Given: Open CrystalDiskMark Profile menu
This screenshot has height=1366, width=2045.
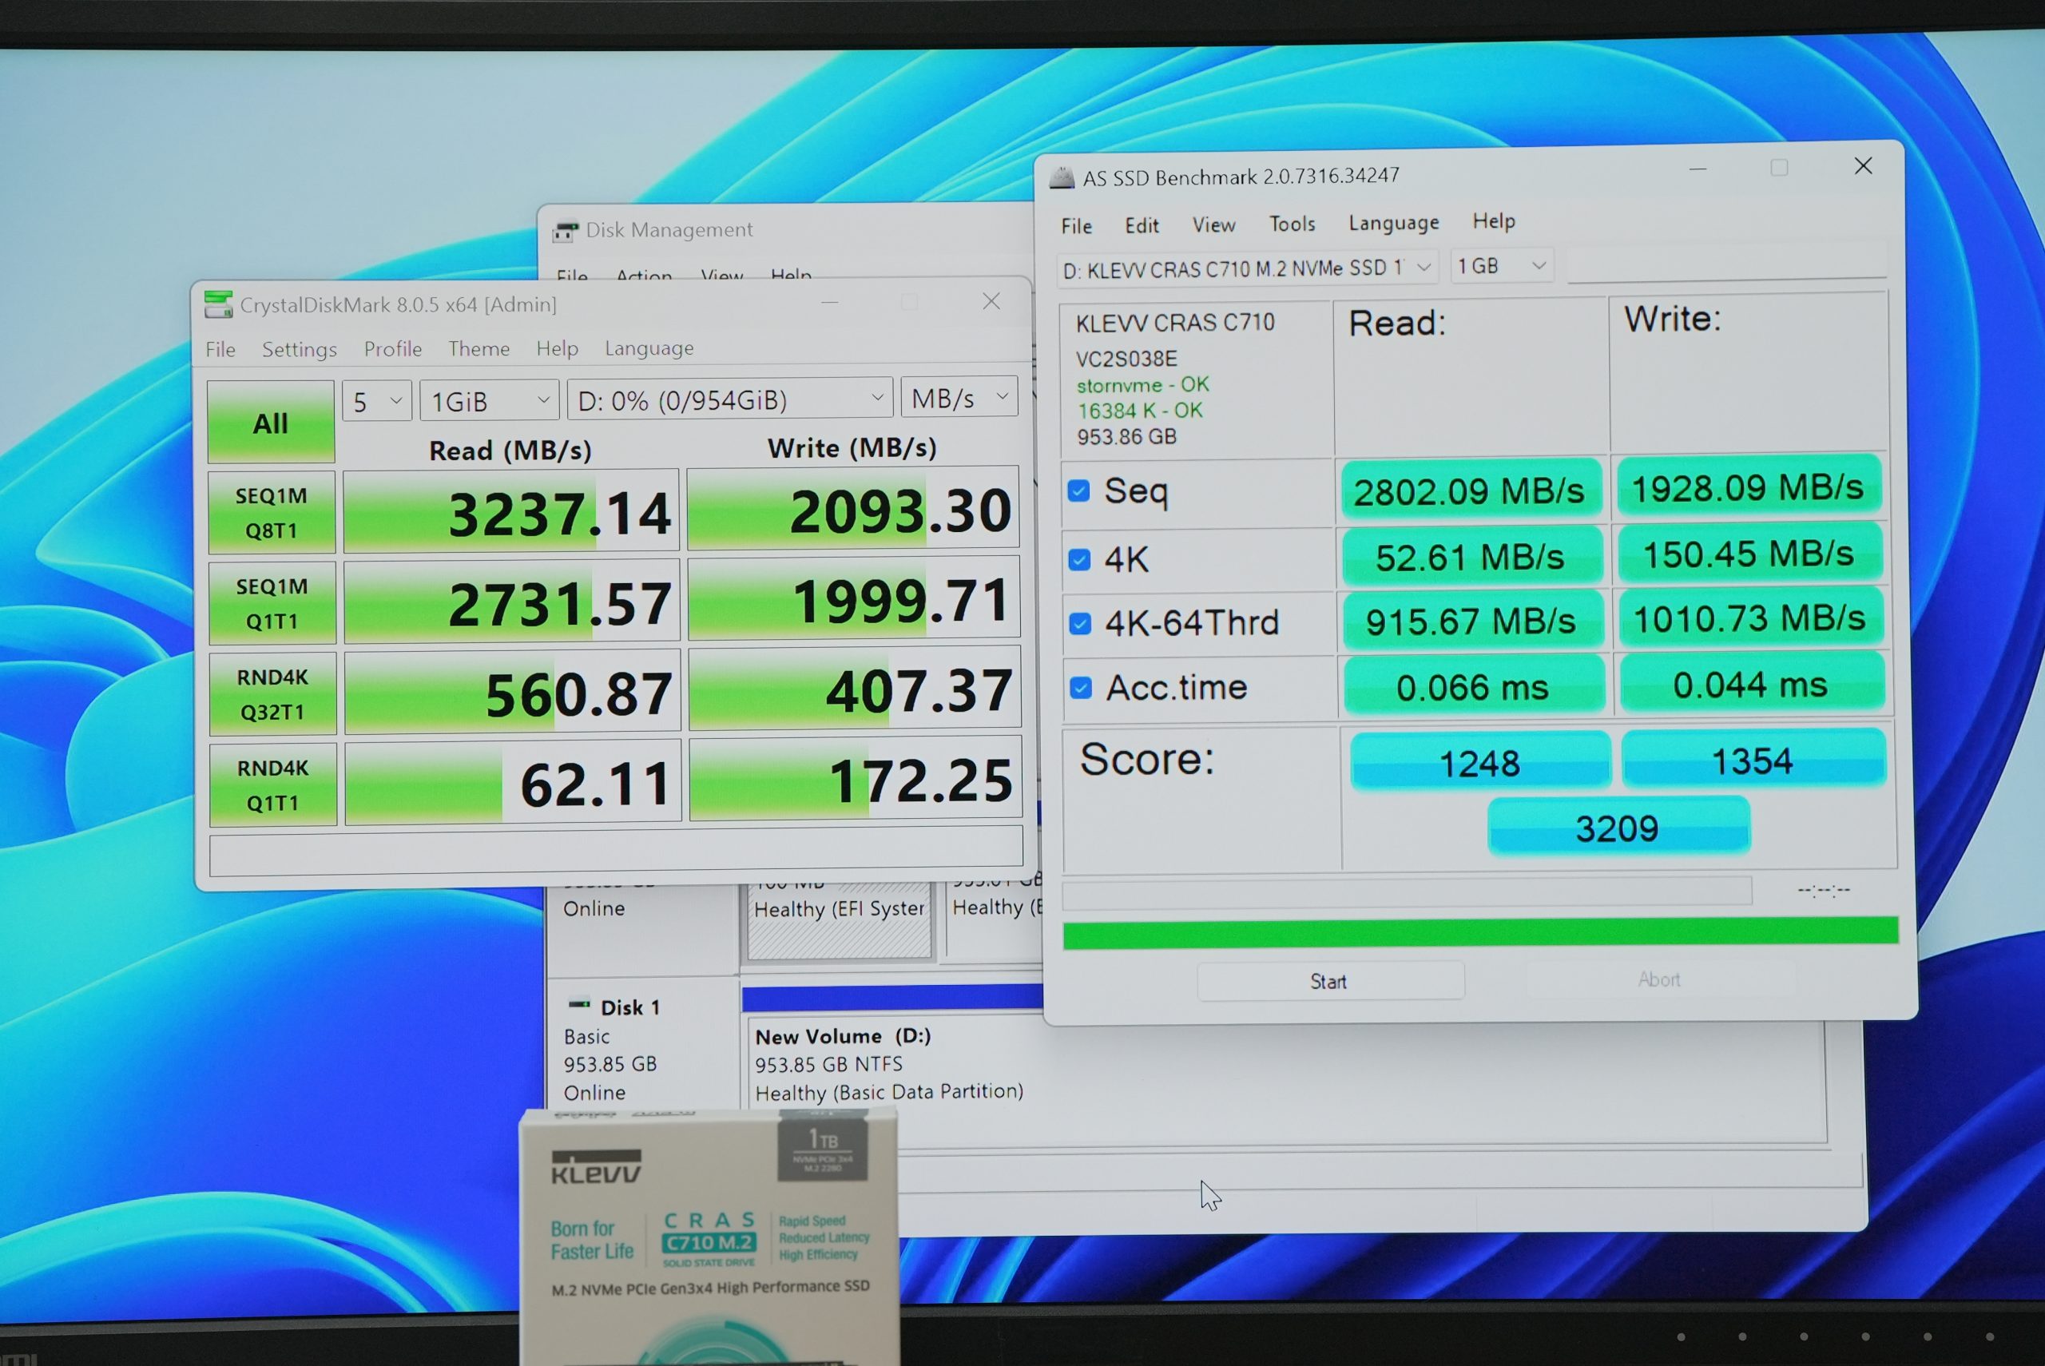Looking at the screenshot, I should (x=393, y=348).
